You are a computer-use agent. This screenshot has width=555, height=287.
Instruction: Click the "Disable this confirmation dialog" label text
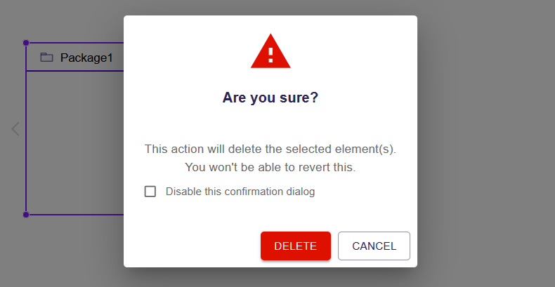click(x=240, y=192)
